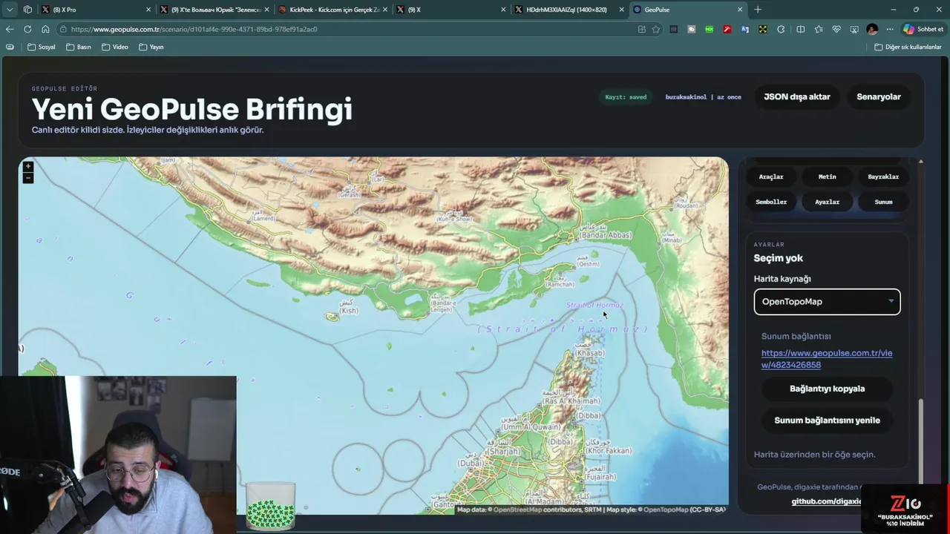The width and height of the screenshot is (950, 534).
Task: Click the leftmost bookmarks bar icon
Action: coord(10,47)
